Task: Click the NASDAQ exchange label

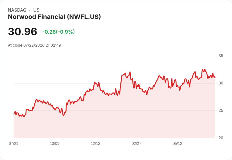Action: [17, 10]
